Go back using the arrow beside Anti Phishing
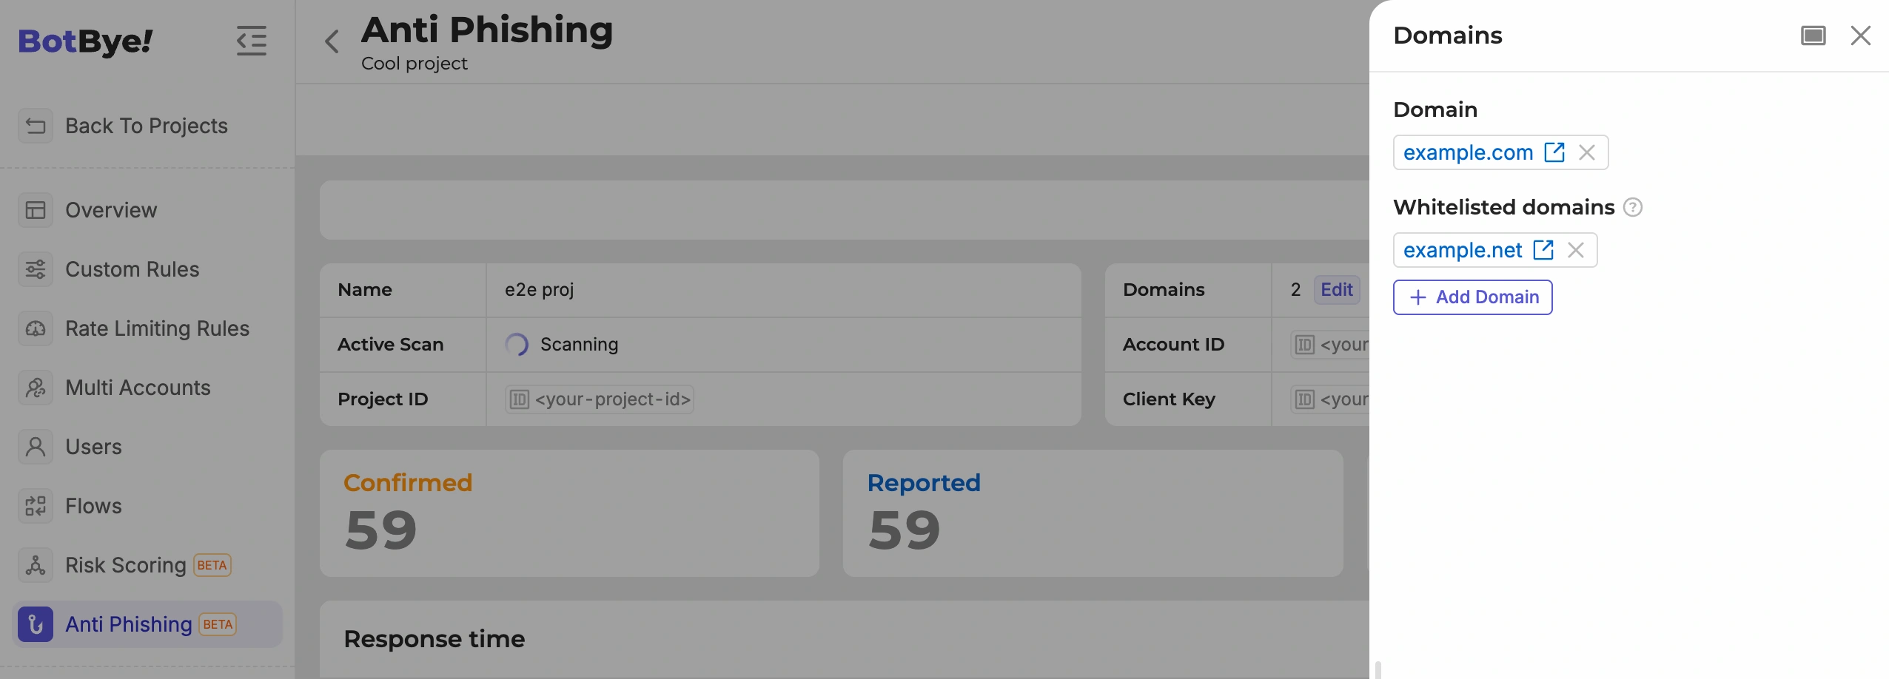 click(332, 41)
